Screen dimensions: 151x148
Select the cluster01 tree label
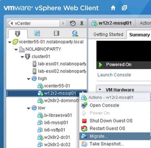coord(41,57)
